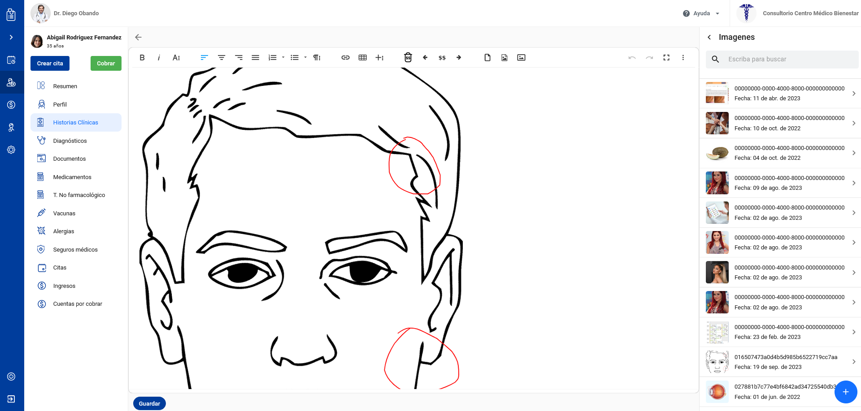861x411 pixels.
Task: Toggle bold formatting in editor toolbar
Action: click(x=142, y=58)
